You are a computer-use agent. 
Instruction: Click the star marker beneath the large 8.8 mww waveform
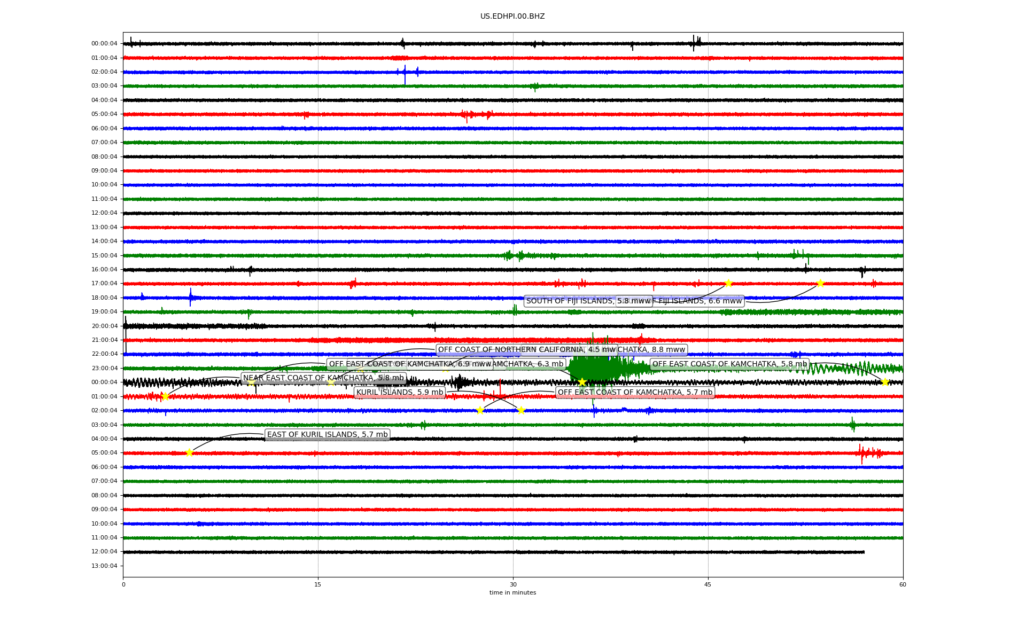coord(582,382)
